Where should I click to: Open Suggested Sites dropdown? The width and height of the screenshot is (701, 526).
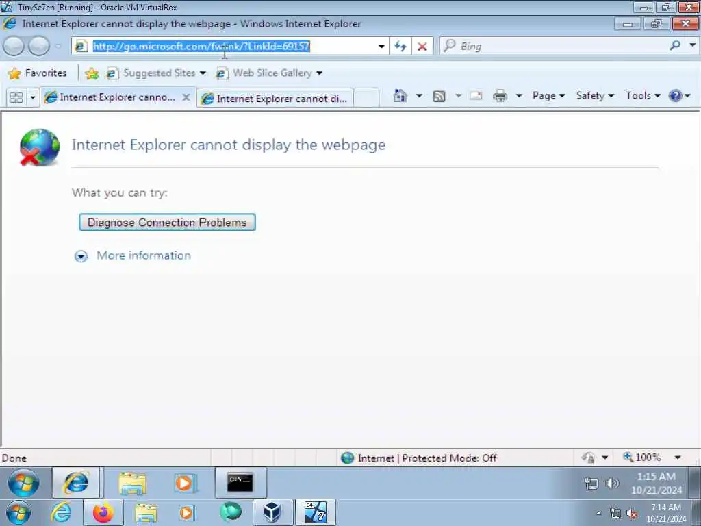[x=156, y=73]
